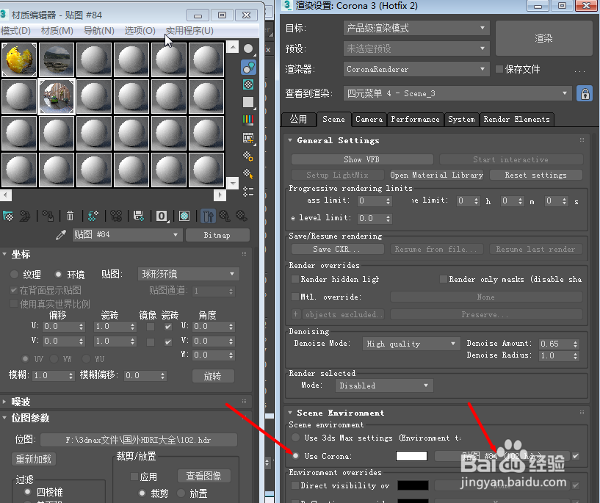
Task: Click Get Material icon
Action: point(8,216)
